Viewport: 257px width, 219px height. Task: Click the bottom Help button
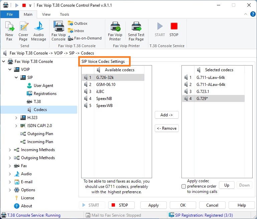[x=242, y=205]
